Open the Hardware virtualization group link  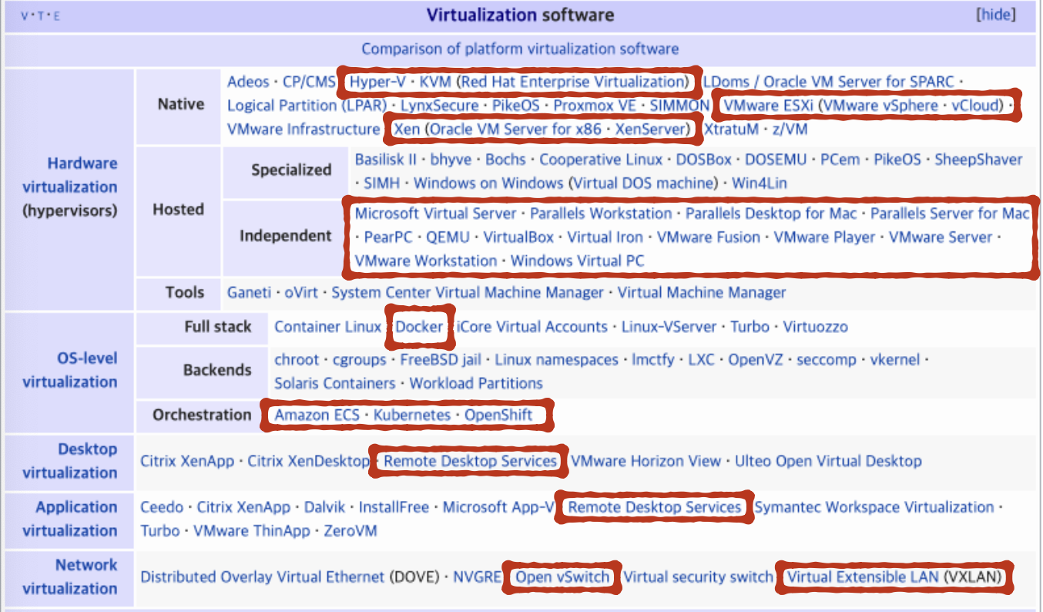pos(70,175)
